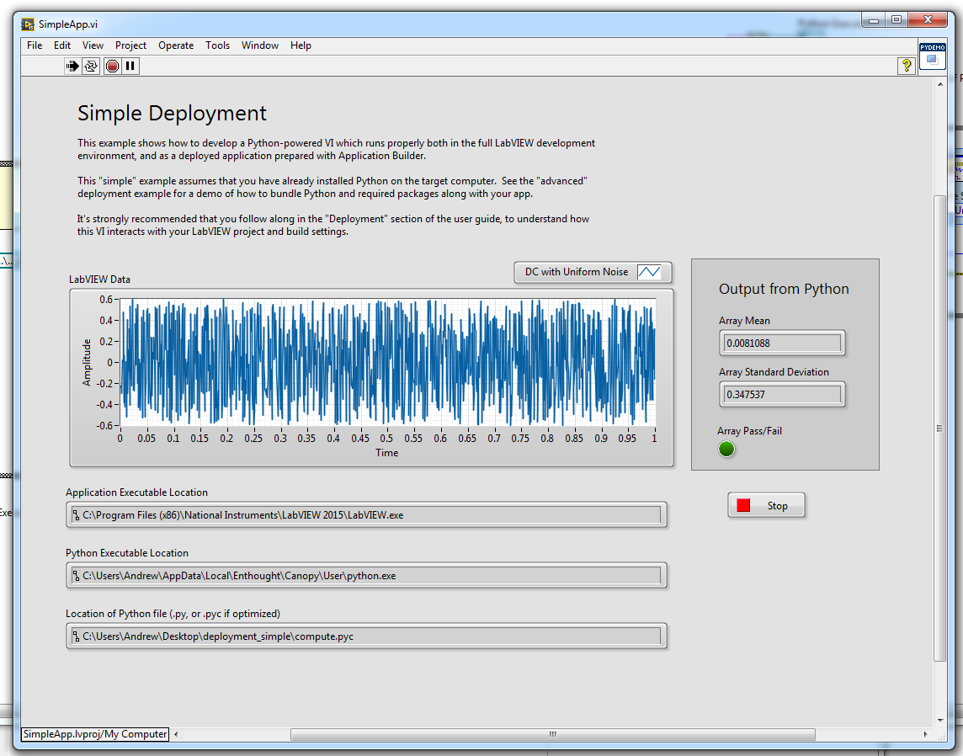Click the red Abort Execution button
This screenshot has height=756, width=963.
pos(112,66)
